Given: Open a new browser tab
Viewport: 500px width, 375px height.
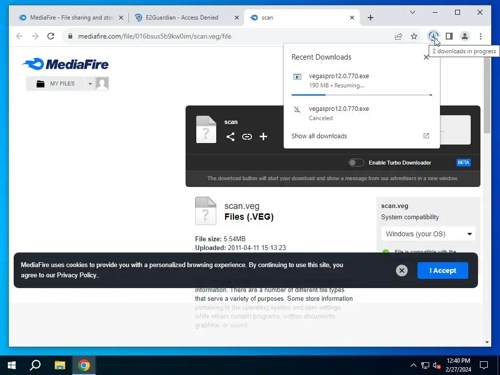Looking at the screenshot, I should [x=371, y=18].
